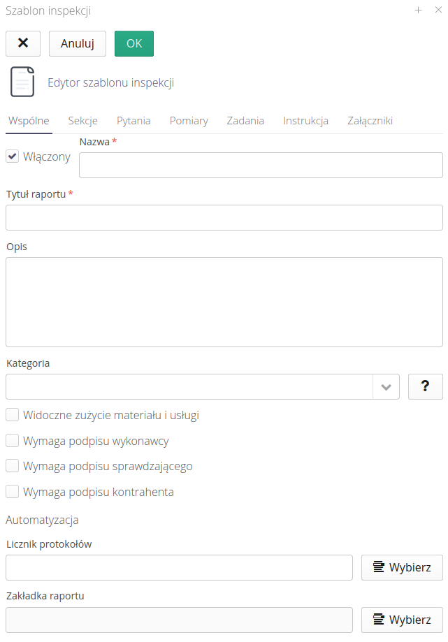Close the Szablon inspekcji panel
The width and height of the screenshot is (448, 642).
438,10
